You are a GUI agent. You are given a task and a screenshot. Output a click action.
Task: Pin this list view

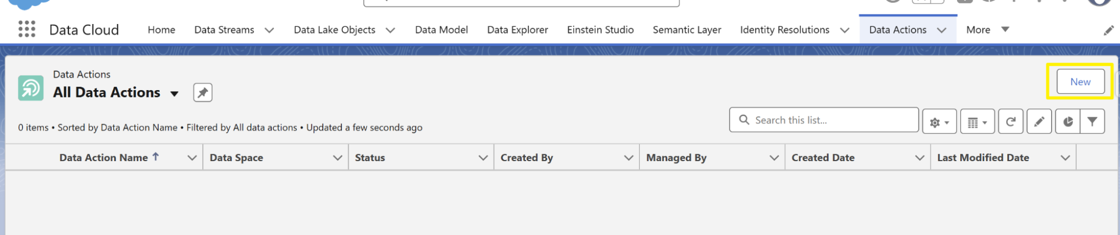203,92
